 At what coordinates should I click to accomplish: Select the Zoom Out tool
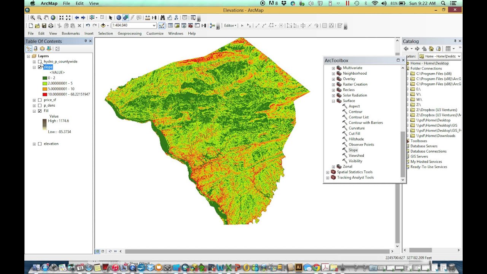click(39, 18)
